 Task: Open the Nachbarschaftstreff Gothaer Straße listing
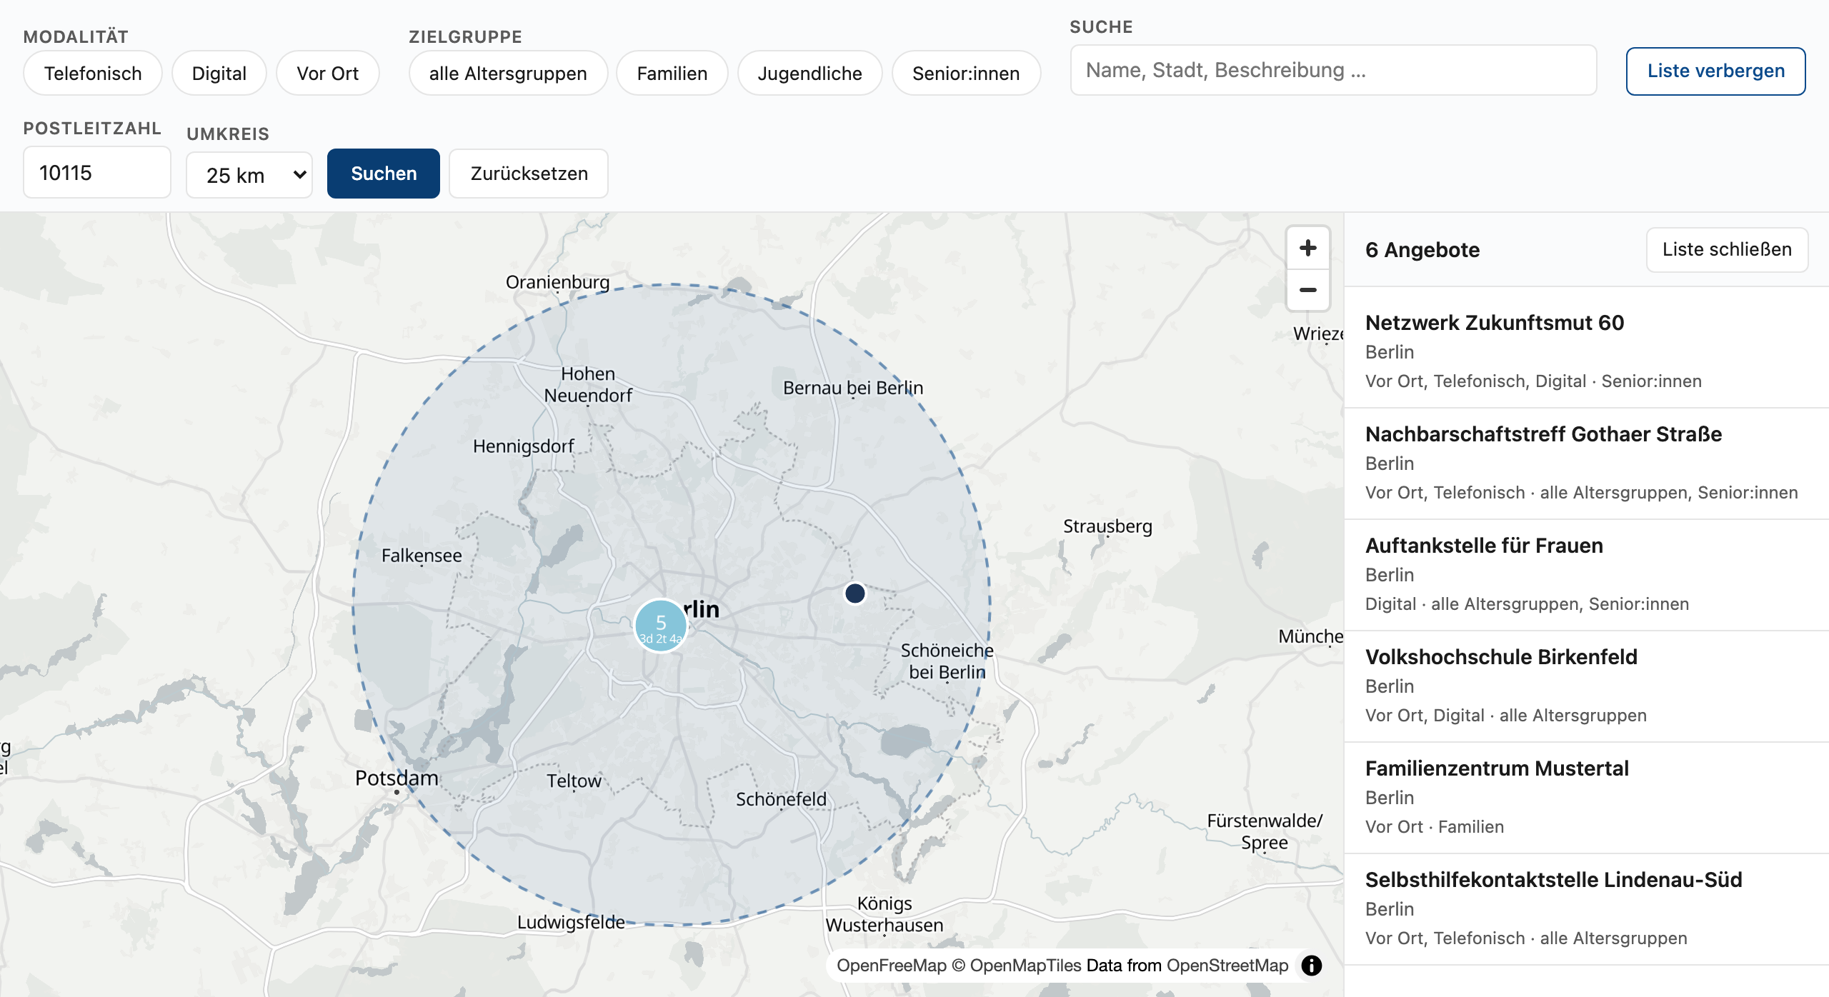tap(1586, 463)
